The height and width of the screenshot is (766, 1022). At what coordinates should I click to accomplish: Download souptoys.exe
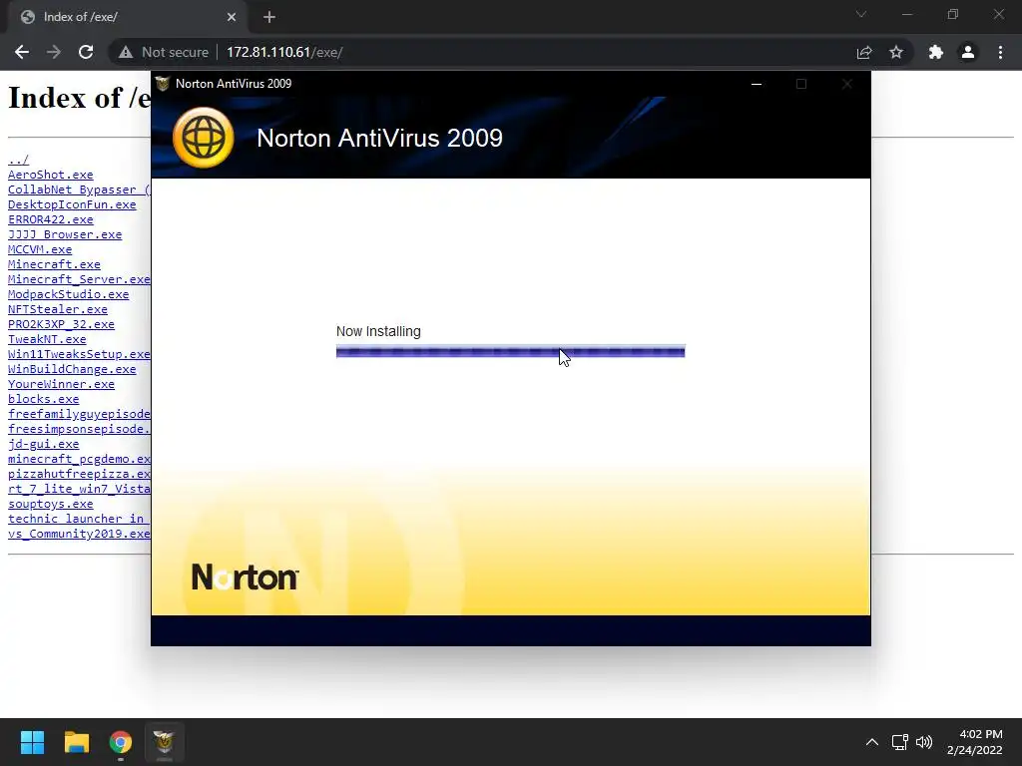coord(50,504)
